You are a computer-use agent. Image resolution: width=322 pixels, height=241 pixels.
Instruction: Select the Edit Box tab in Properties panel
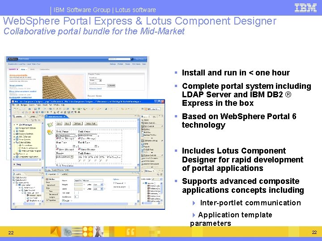pyautogui.click(x=52, y=179)
